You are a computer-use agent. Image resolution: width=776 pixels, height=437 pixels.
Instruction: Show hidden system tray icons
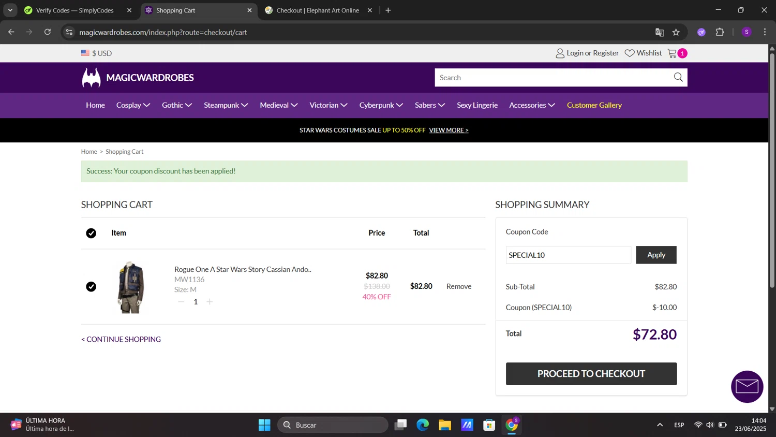coord(660,425)
